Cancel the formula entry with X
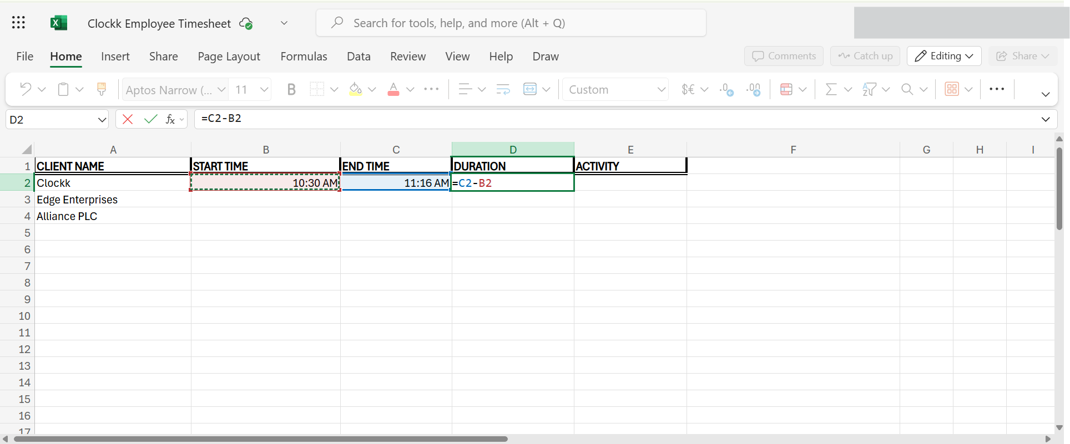 pos(128,119)
